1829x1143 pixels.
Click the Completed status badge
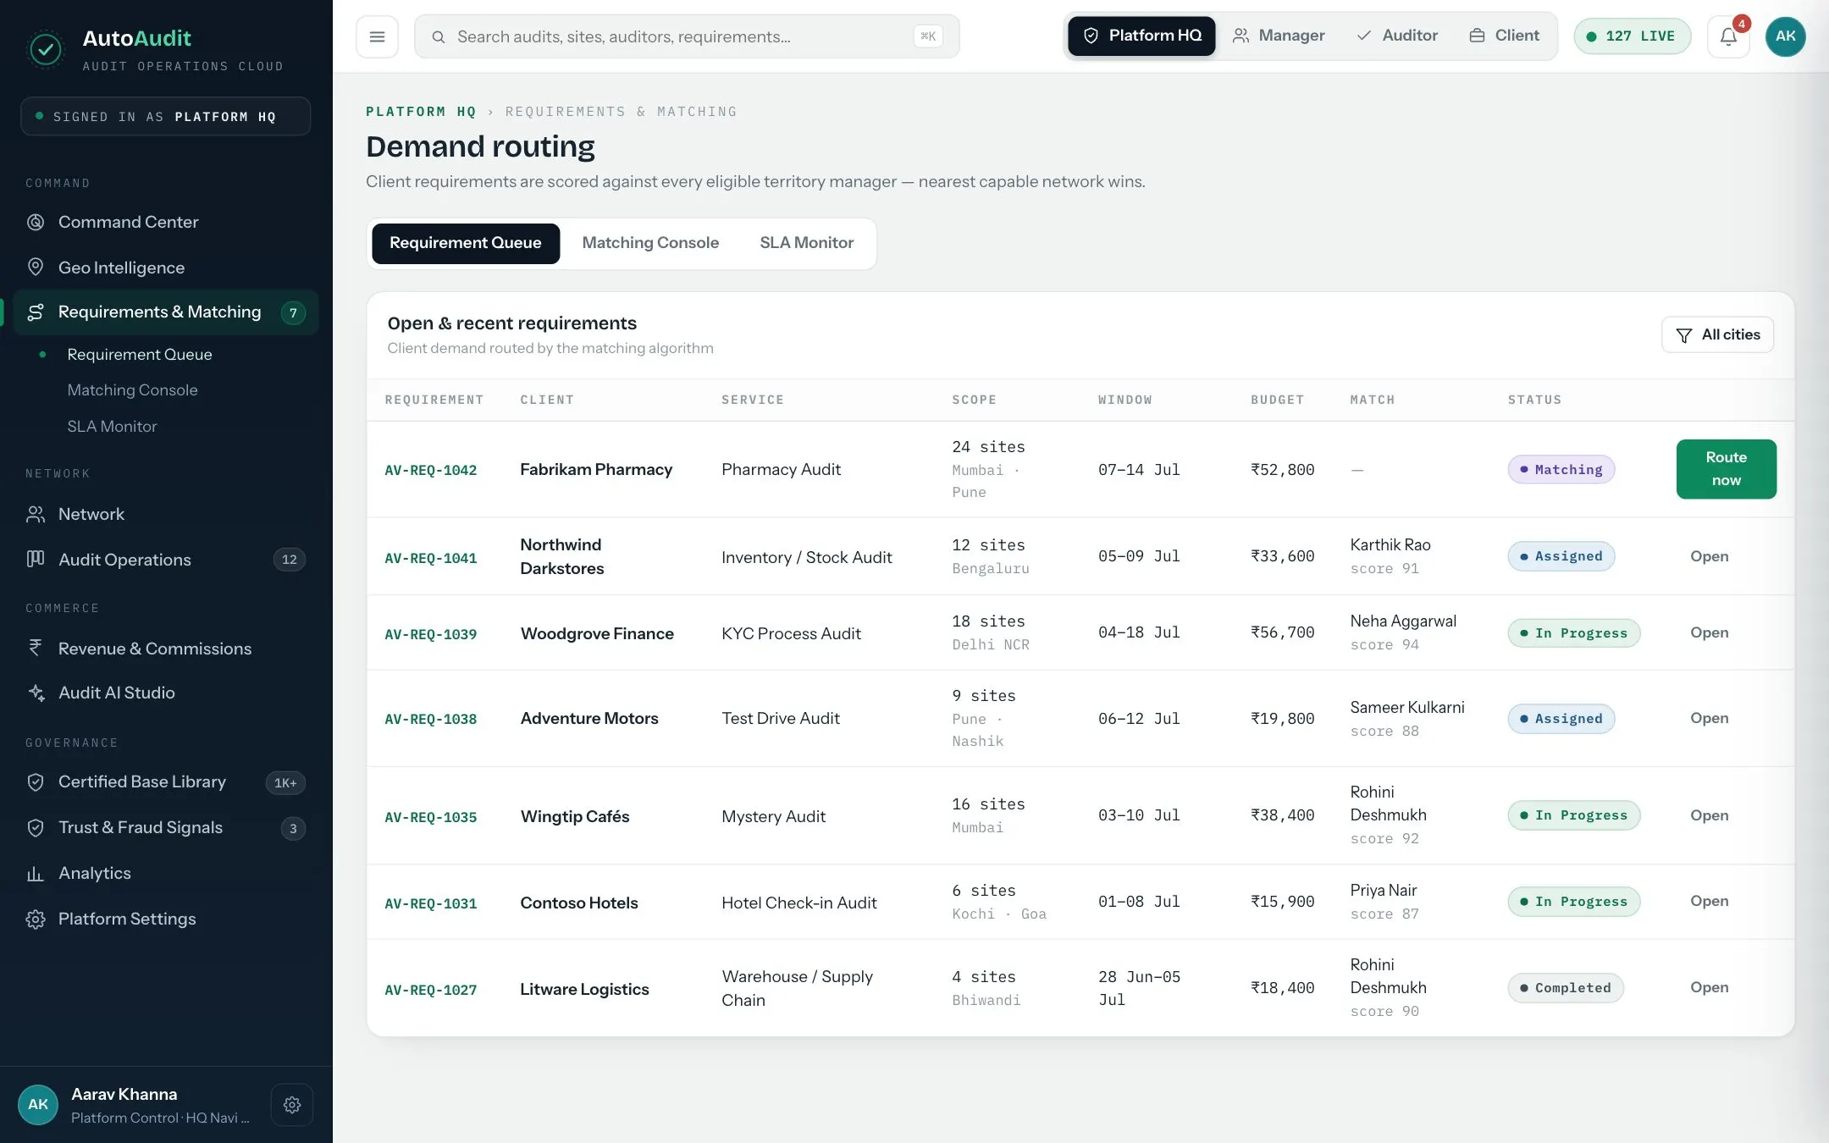[x=1565, y=988]
